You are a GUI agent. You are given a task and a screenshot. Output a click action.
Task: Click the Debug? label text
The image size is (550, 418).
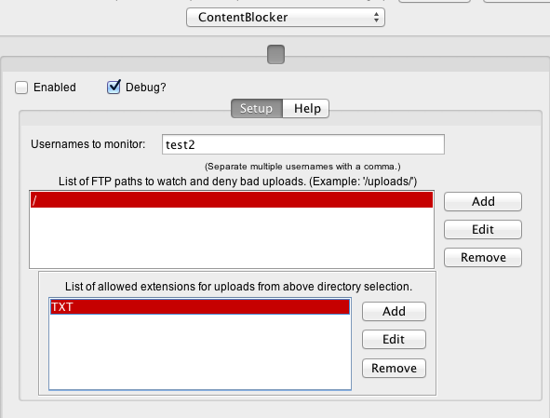[145, 88]
